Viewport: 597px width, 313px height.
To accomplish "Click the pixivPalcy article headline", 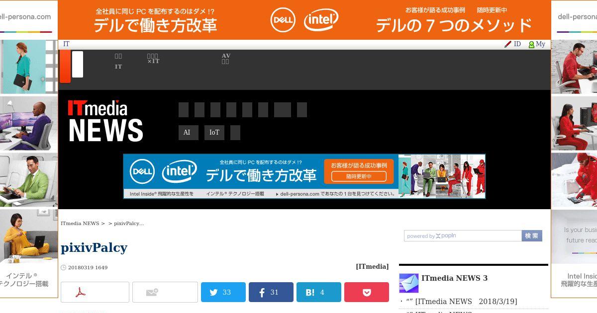I will pyautogui.click(x=94, y=247).
